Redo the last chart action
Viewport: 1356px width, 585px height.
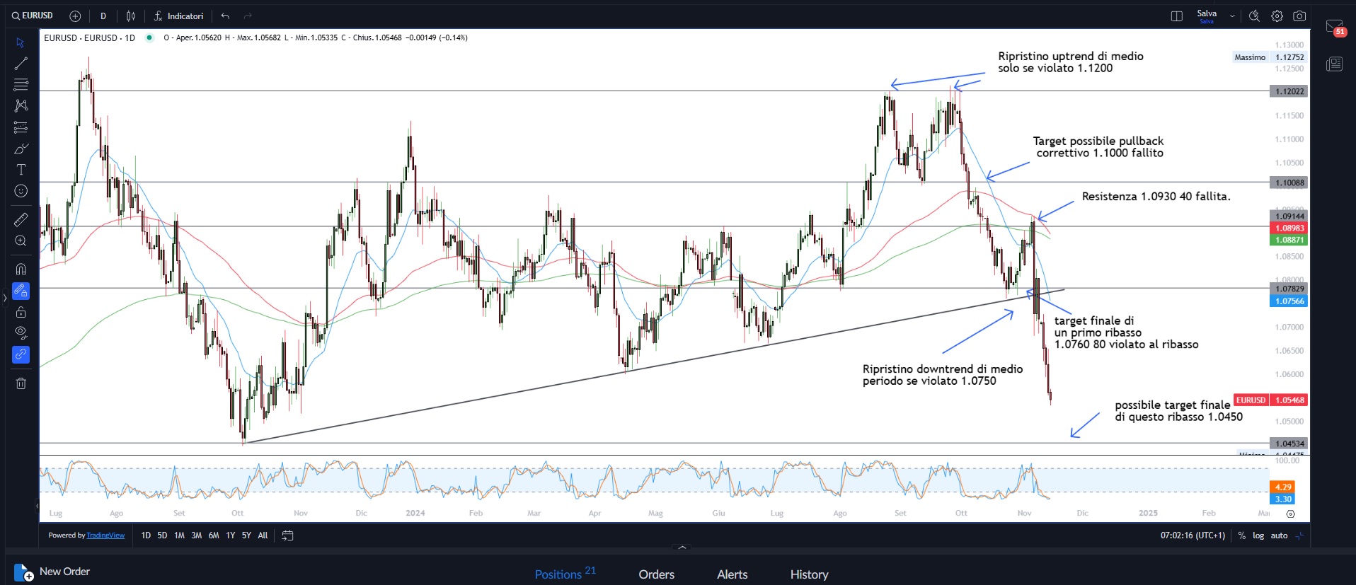coord(248,16)
